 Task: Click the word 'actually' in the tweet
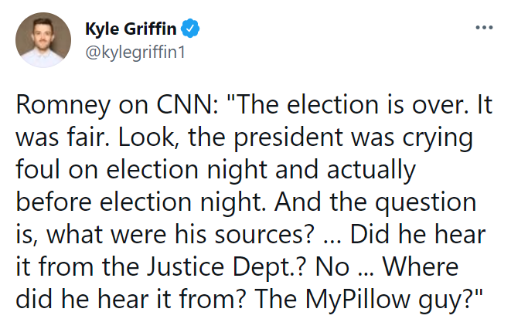pyautogui.click(x=371, y=171)
